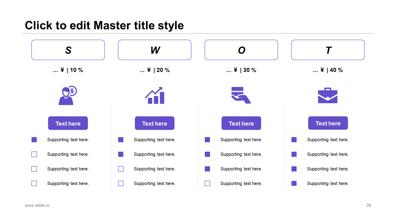Toggle the second filled checkbox in W column
This screenshot has width=396, height=222.
(121, 154)
